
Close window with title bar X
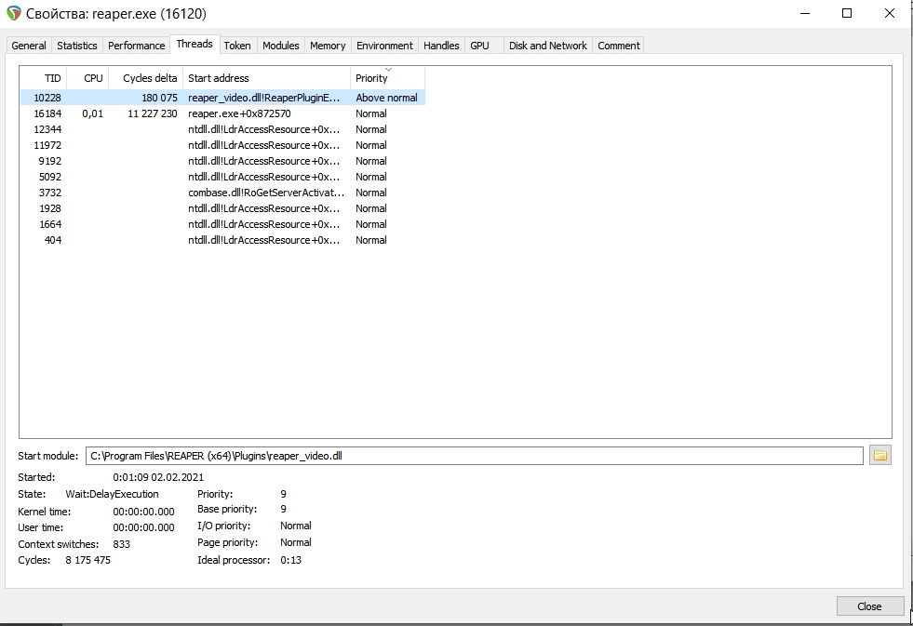pos(889,13)
